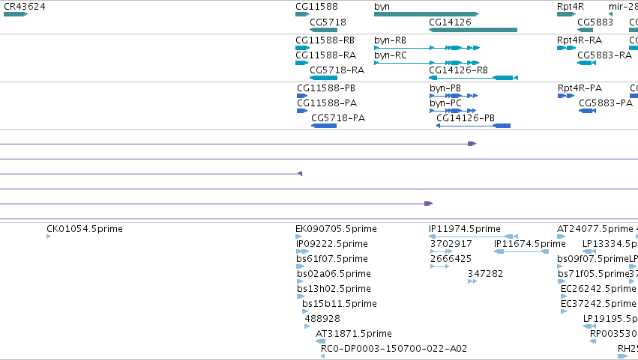This screenshot has height=360, width=638.
Task: Click the lowest right-pointing purple arrowhead
Action: click(x=428, y=204)
